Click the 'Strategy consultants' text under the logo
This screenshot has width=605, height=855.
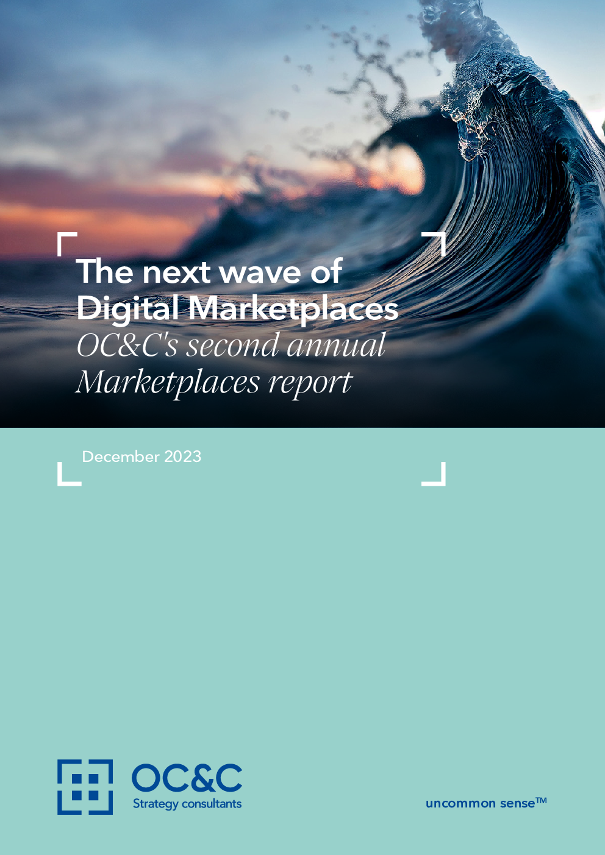187,804
